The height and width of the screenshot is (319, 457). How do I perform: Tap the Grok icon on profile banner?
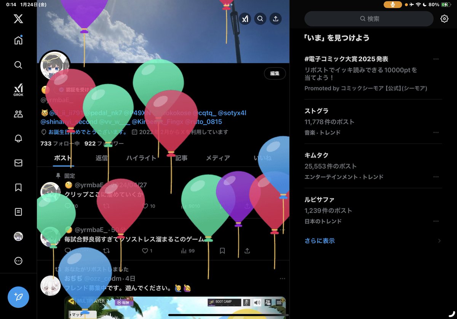click(x=244, y=18)
